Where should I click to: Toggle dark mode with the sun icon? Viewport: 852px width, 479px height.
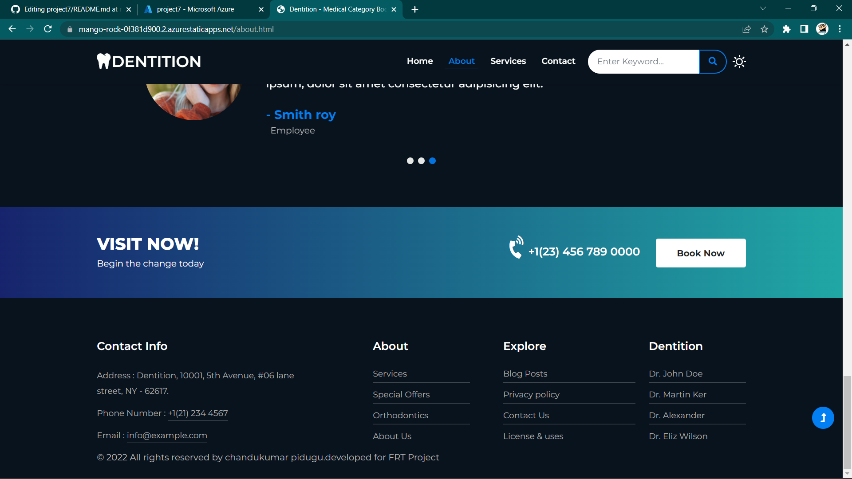(x=739, y=61)
